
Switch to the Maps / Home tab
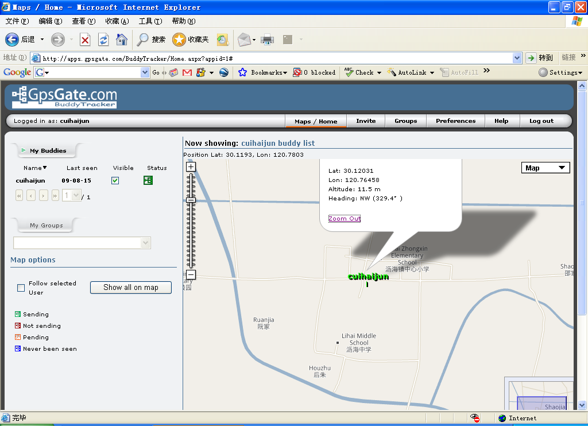click(316, 121)
